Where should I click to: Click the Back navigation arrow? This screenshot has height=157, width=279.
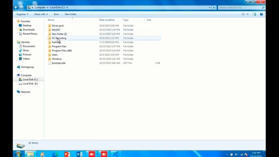tap(16, 7)
